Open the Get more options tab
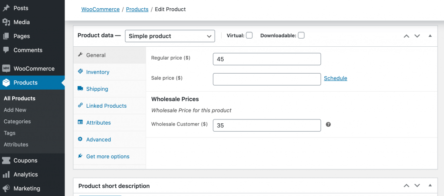Screen dimensions: 444x196 (x=110, y=157)
